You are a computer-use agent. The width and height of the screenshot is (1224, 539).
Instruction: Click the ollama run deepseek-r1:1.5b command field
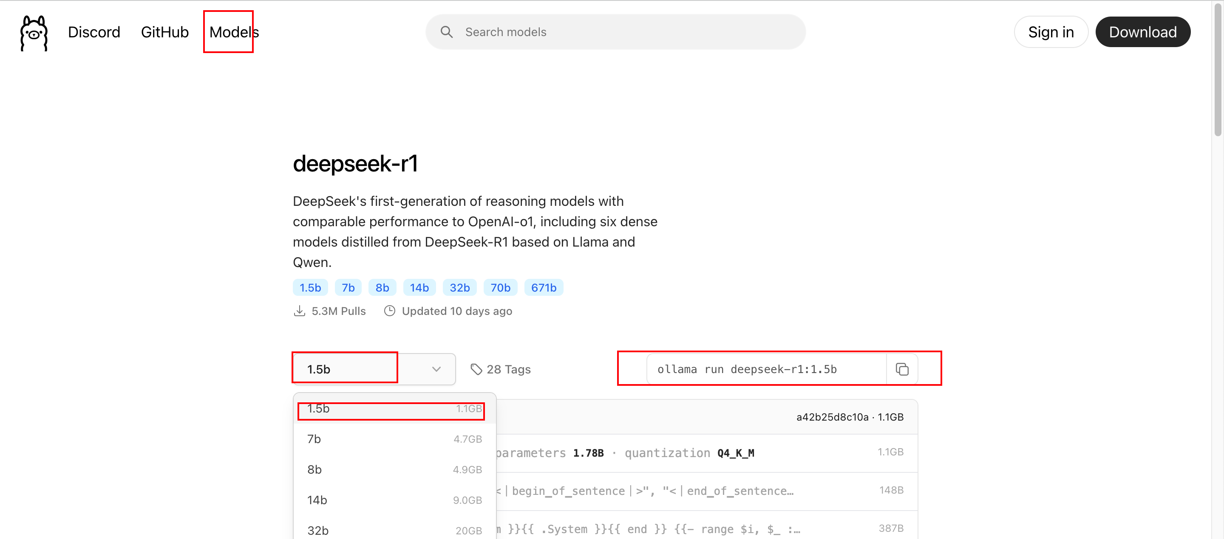(x=766, y=369)
